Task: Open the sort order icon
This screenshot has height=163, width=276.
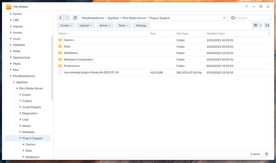Action: [267, 25]
